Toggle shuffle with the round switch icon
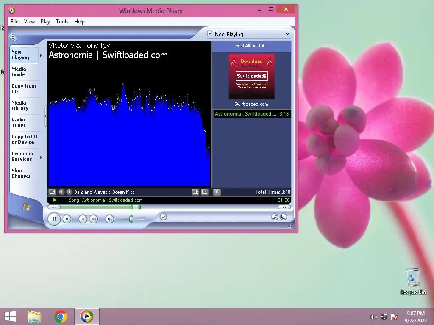Image resolution: width=434 pixels, height=325 pixels. pos(163,217)
